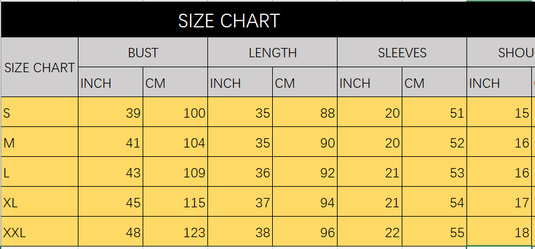Select the LENGTH header cell
Screen dimensions: 535x249
pyautogui.click(x=272, y=52)
